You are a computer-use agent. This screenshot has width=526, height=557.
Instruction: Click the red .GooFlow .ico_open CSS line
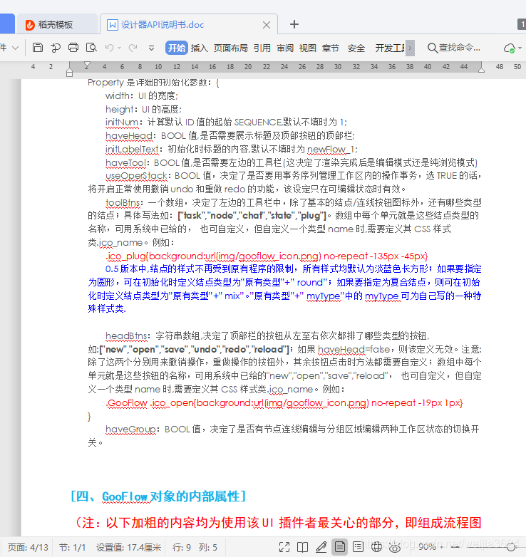tap(284, 403)
